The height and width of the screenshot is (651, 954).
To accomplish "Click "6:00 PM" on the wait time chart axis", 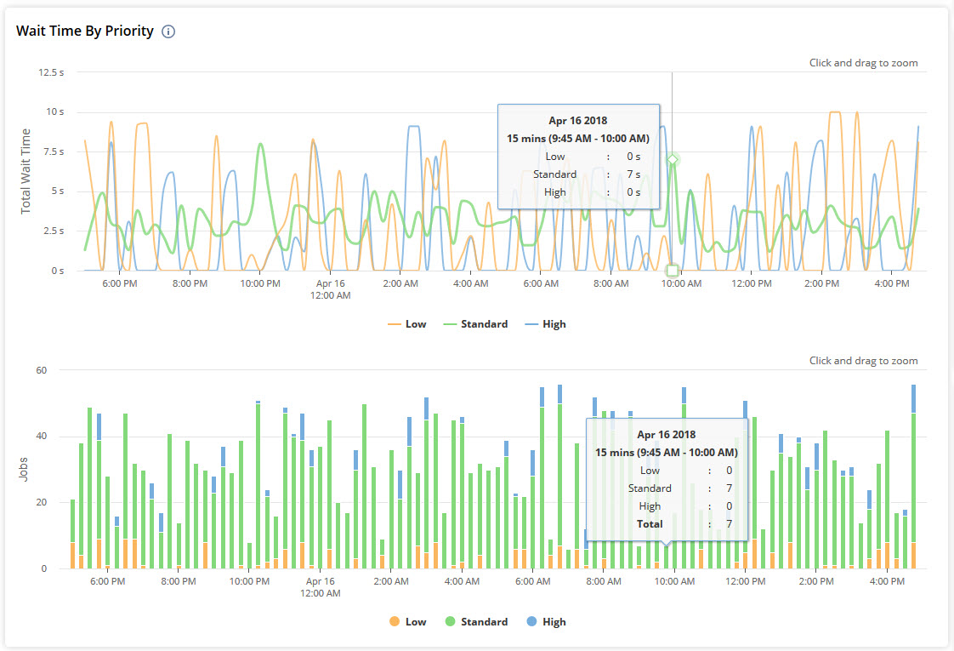I will coord(120,283).
